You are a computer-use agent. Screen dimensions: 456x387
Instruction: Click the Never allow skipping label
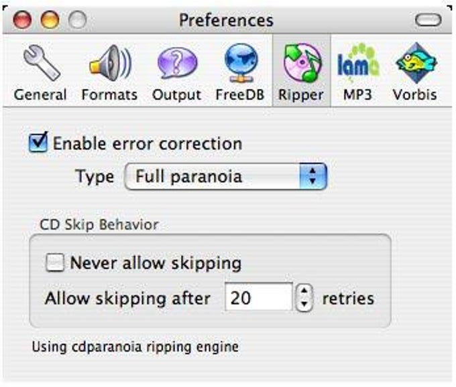[x=156, y=263]
